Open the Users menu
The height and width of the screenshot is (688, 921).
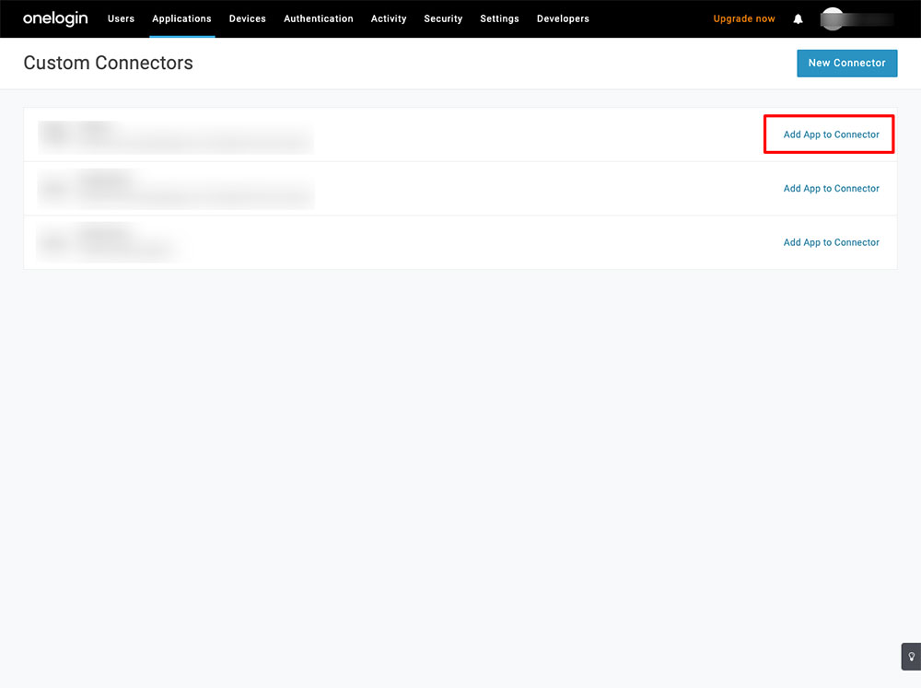121,18
